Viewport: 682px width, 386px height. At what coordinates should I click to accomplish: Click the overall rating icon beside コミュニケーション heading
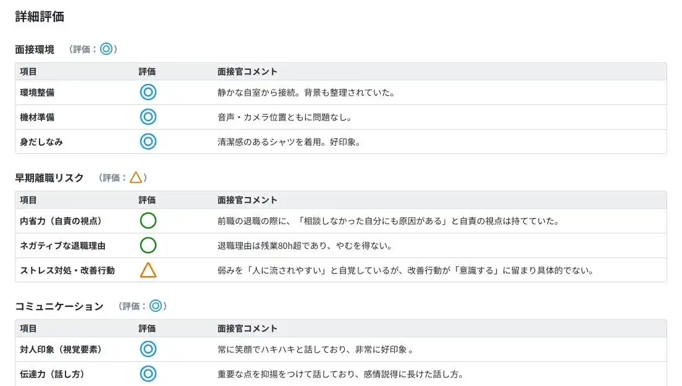coord(156,306)
